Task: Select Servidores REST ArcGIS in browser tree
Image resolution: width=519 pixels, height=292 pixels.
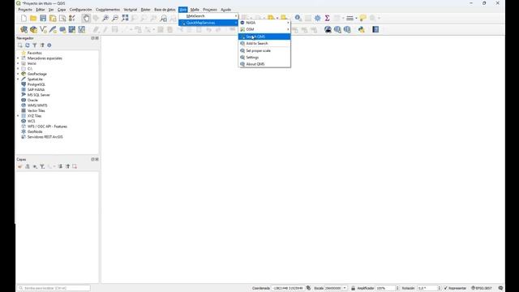Action: pyautogui.click(x=45, y=137)
